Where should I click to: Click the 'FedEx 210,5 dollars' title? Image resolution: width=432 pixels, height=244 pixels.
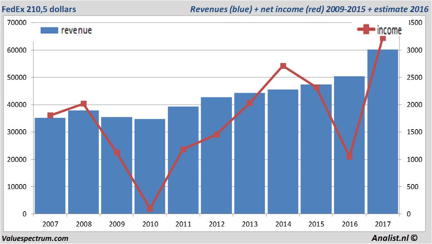coord(39,9)
